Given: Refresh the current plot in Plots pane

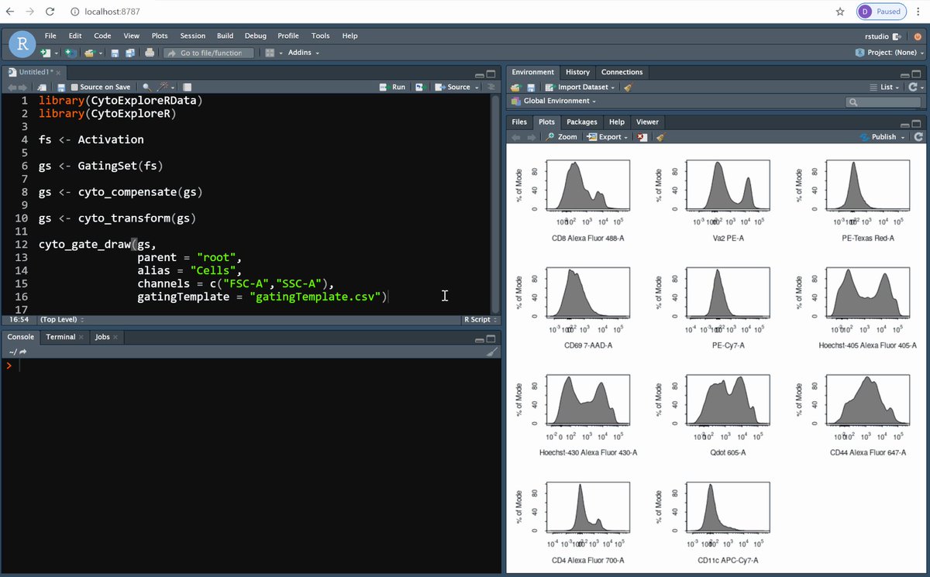Looking at the screenshot, I should click(918, 137).
